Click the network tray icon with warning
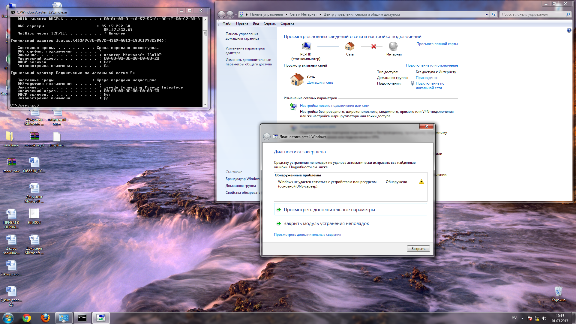 537,318
